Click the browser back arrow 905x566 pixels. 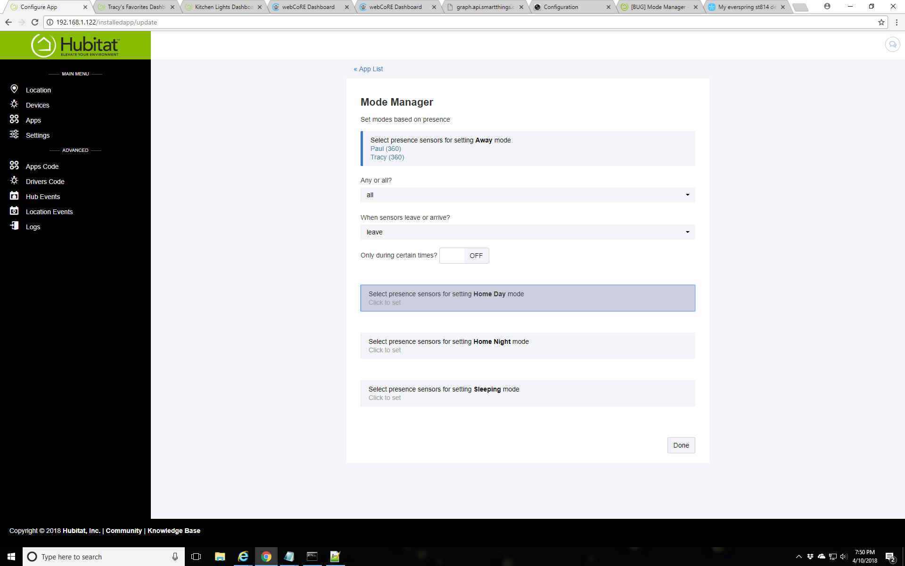[x=8, y=22]
